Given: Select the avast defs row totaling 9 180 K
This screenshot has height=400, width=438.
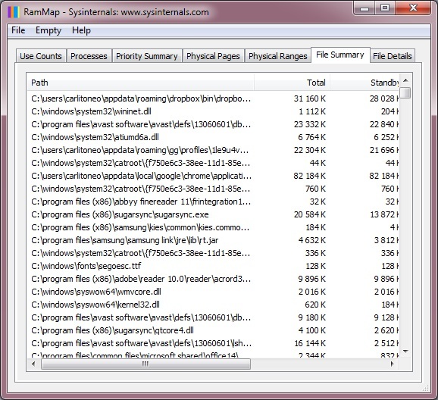Looking at the screenshot, I should (x=213, y=317).
